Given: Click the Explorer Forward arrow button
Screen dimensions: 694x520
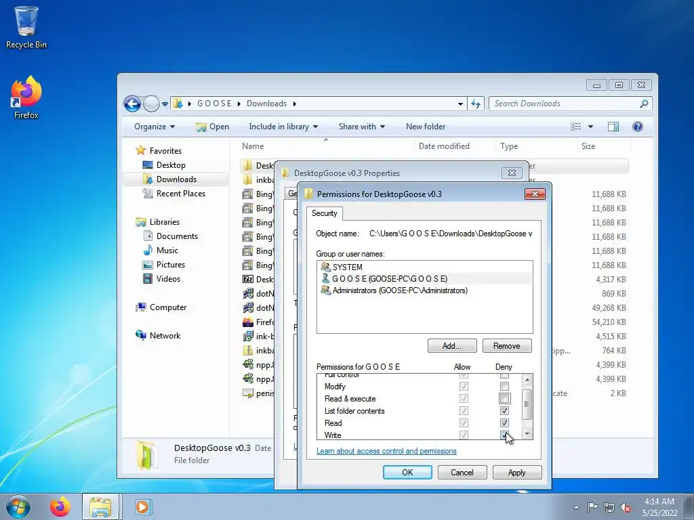Looking at the screenshot, I should (x=151, y=104).
